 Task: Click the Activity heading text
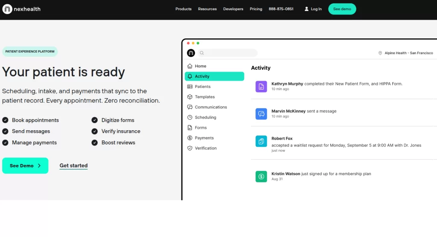(261, 68)
